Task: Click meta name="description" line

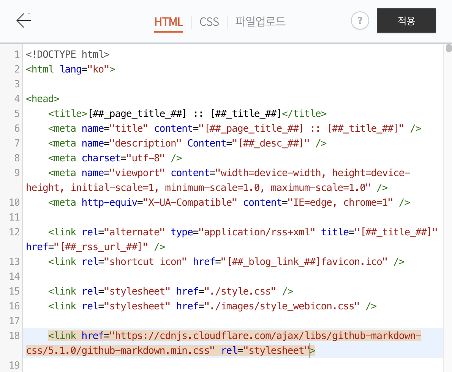Action: [x=187, y=143]
